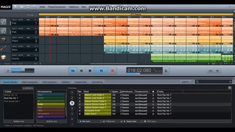Image resolution: width=235 pixels, height=132 pixels.
Task: Click 'Выбрать все' under Стили list
Action: [19, 121]
